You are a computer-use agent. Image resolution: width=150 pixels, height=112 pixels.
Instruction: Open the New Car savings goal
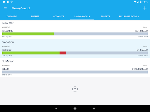click(75, 29)
